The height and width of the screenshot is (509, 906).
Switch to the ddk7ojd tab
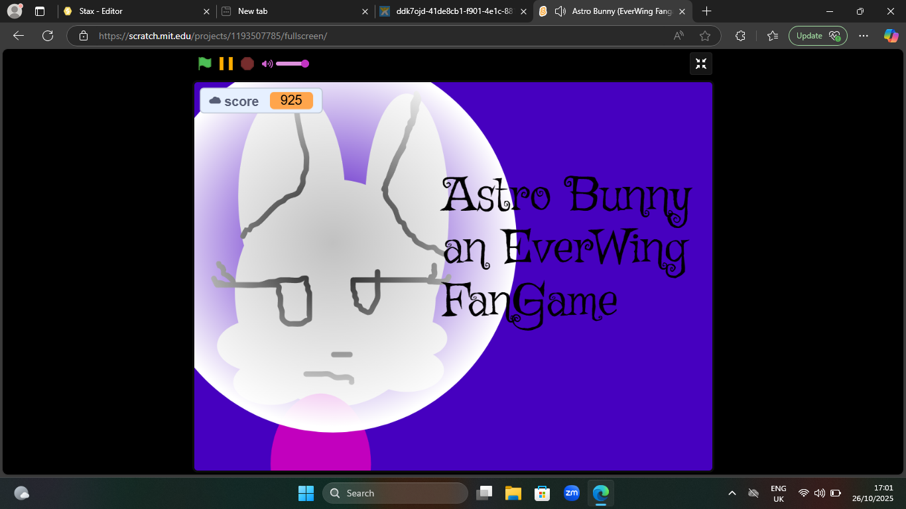(453, 11)
